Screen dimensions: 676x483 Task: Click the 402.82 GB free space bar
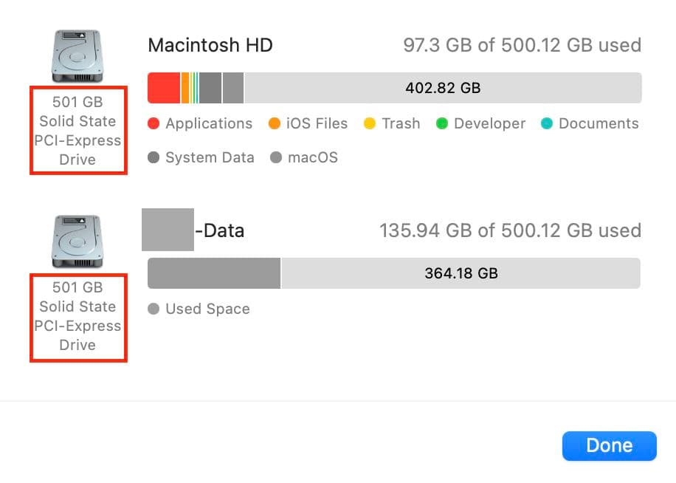[x=443, y=87]
